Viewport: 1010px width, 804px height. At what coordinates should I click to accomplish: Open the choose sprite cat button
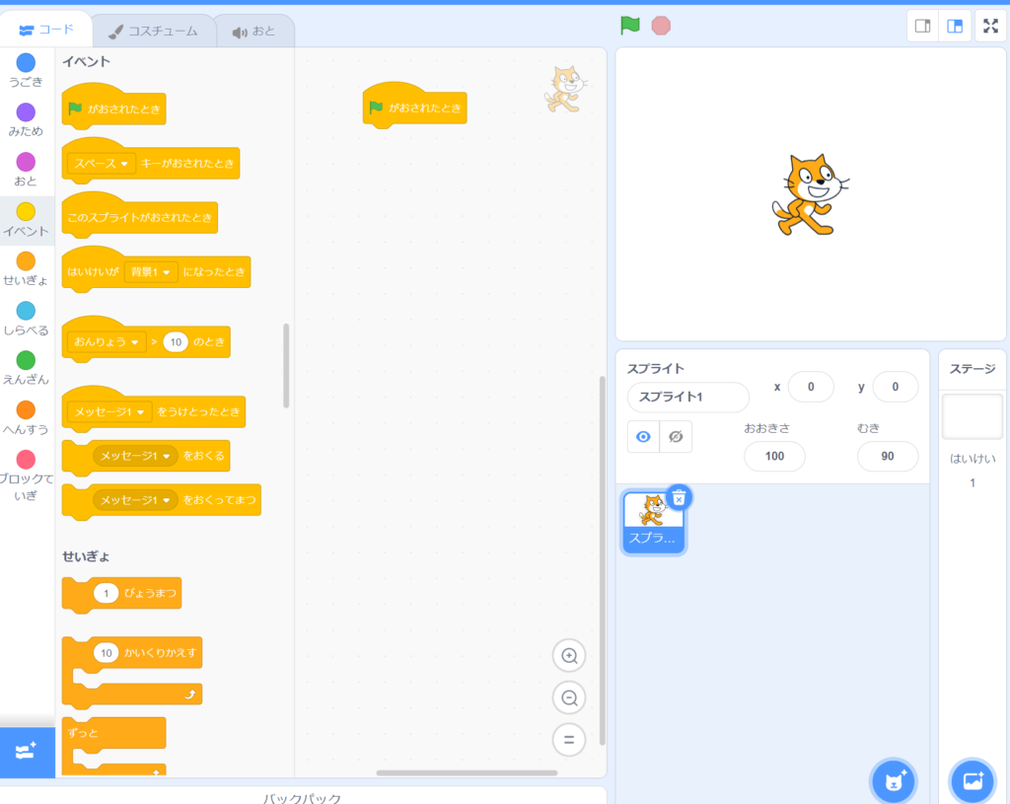[x=894, y=781]
